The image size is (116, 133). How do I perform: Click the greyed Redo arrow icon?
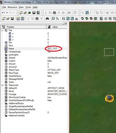click(10, 13)
